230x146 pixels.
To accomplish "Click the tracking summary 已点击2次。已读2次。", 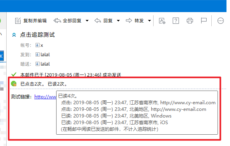I will tap(44, 84).
